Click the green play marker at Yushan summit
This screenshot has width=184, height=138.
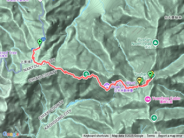pyautogui.click(x=150, y=74)
